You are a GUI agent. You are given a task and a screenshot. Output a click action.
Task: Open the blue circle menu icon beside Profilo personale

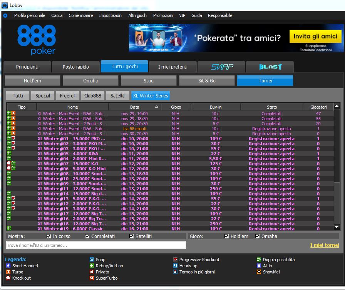(5, 16)
